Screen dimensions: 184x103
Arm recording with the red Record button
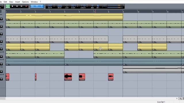point(26,6)
